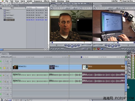The image size is (135, 101).
Task: Select the Selection arrow tool
Action: [x=129, y=54]
